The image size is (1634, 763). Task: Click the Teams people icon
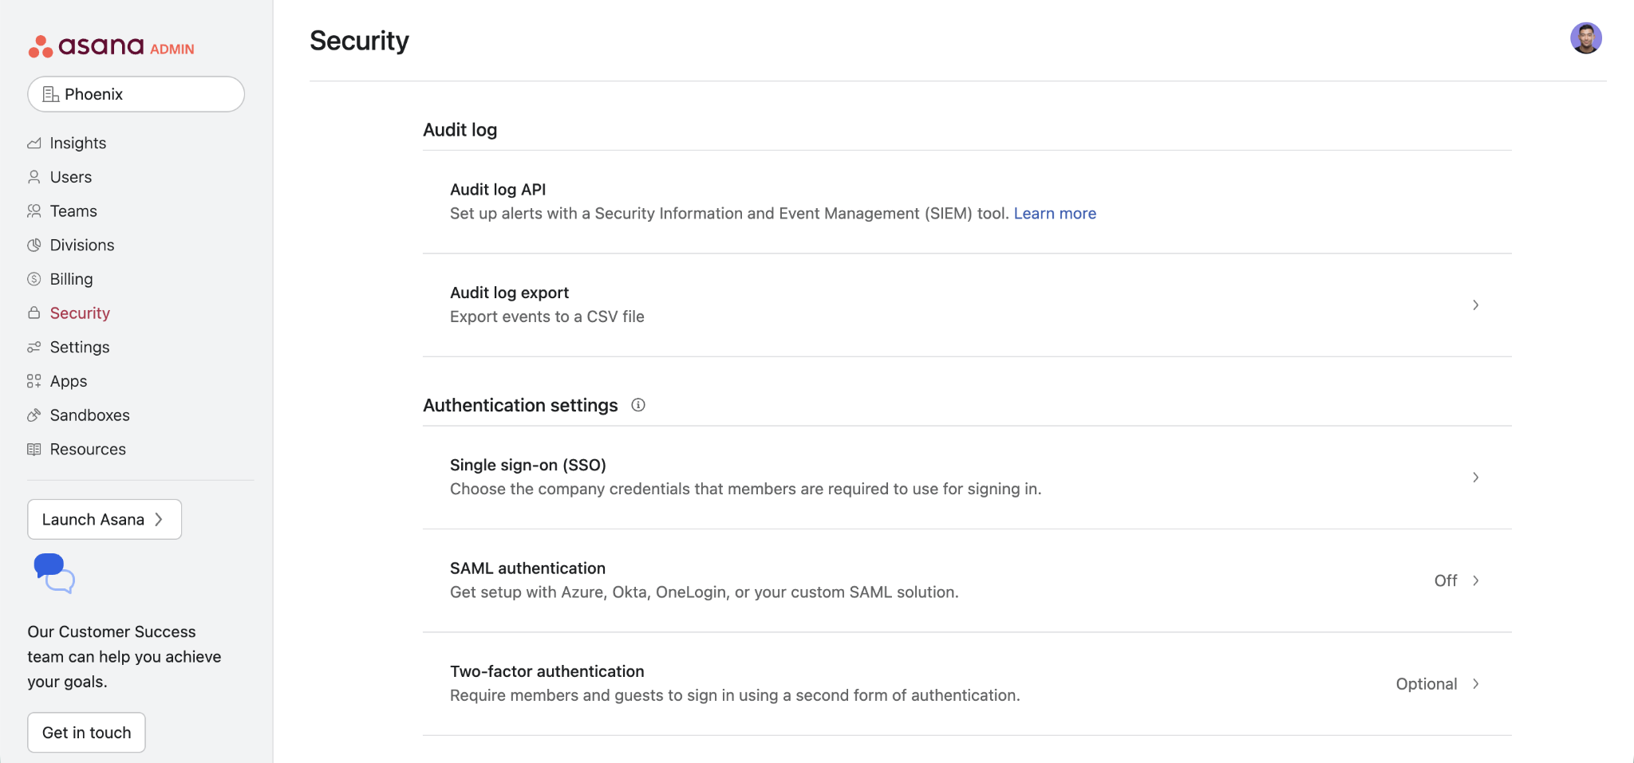(34, 211)
